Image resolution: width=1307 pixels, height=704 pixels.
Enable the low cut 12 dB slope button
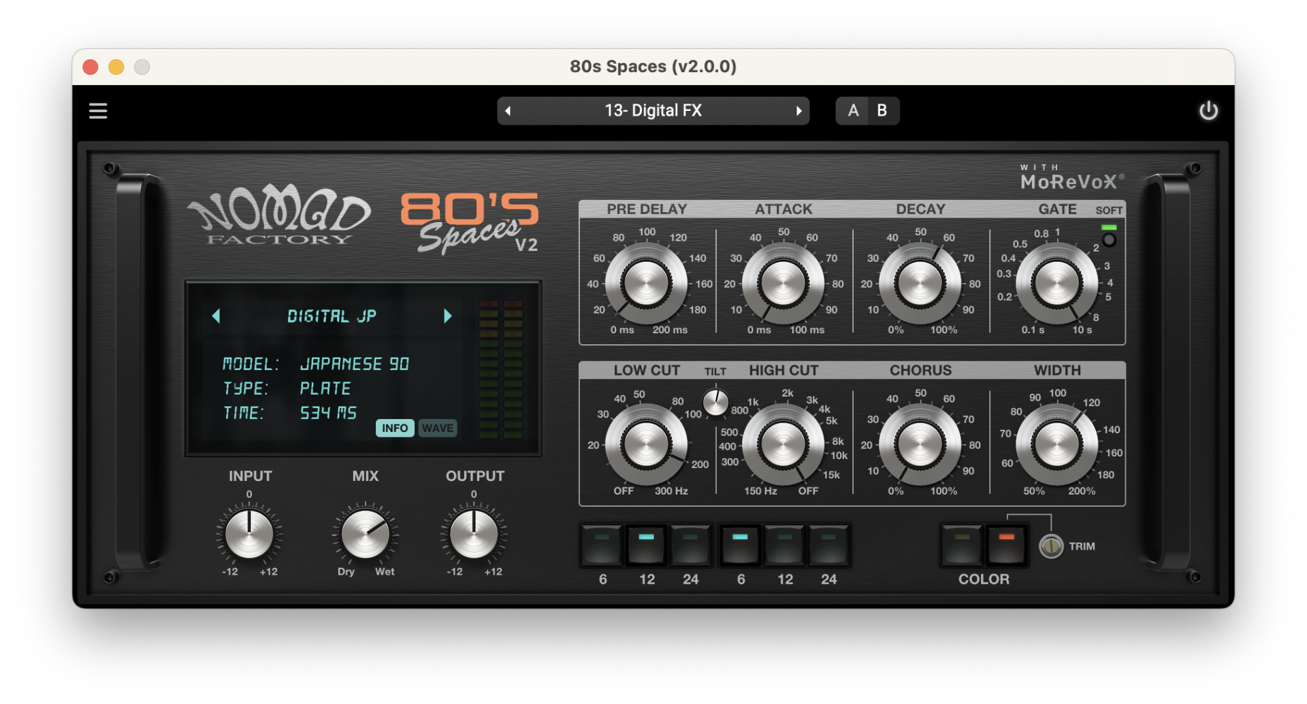[x=646, y=545]
